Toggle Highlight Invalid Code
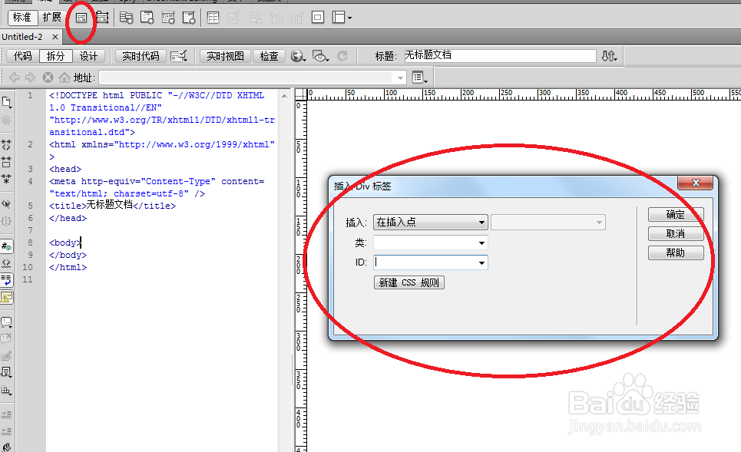The height and width of the screenshot is (452, 741). pyautogui.click(x=7, y=263)
